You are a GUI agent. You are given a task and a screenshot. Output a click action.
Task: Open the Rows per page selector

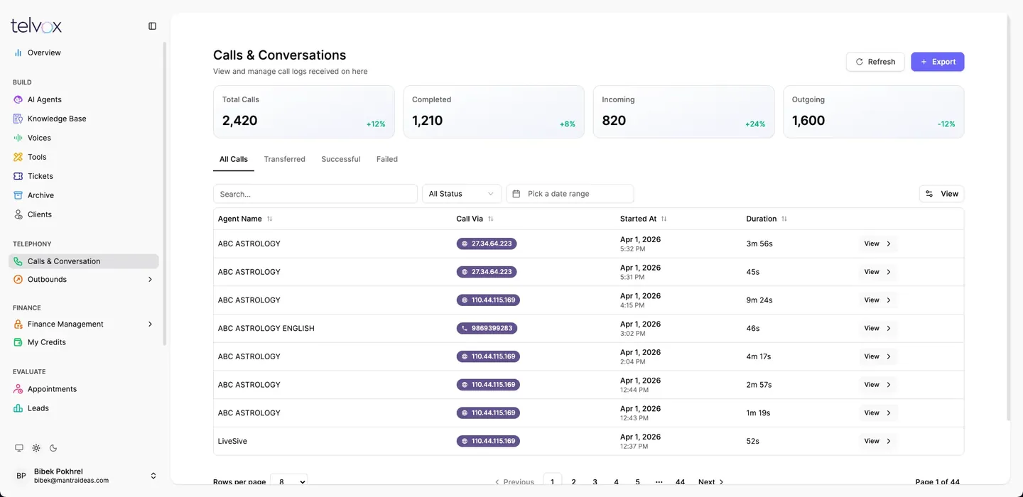tap(288, 481)
